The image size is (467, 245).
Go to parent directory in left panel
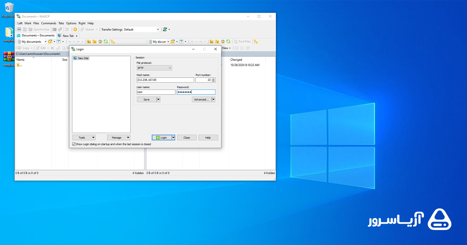click(89, 42)
